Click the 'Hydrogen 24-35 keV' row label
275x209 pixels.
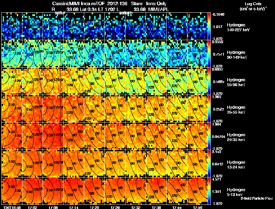(236, 137)
